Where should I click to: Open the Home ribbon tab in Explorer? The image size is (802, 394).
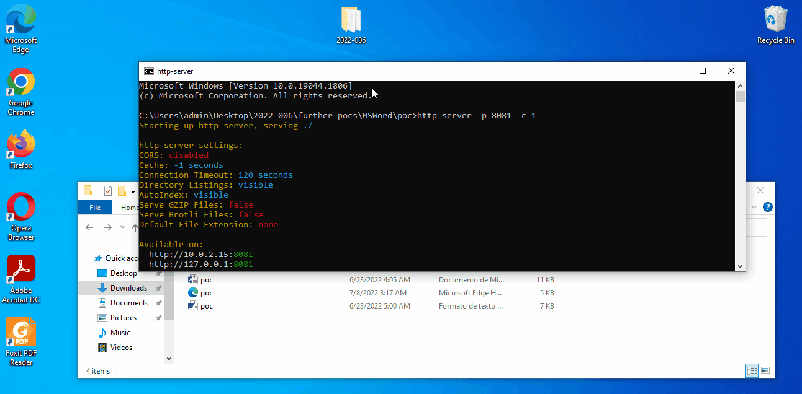point(130,208)
